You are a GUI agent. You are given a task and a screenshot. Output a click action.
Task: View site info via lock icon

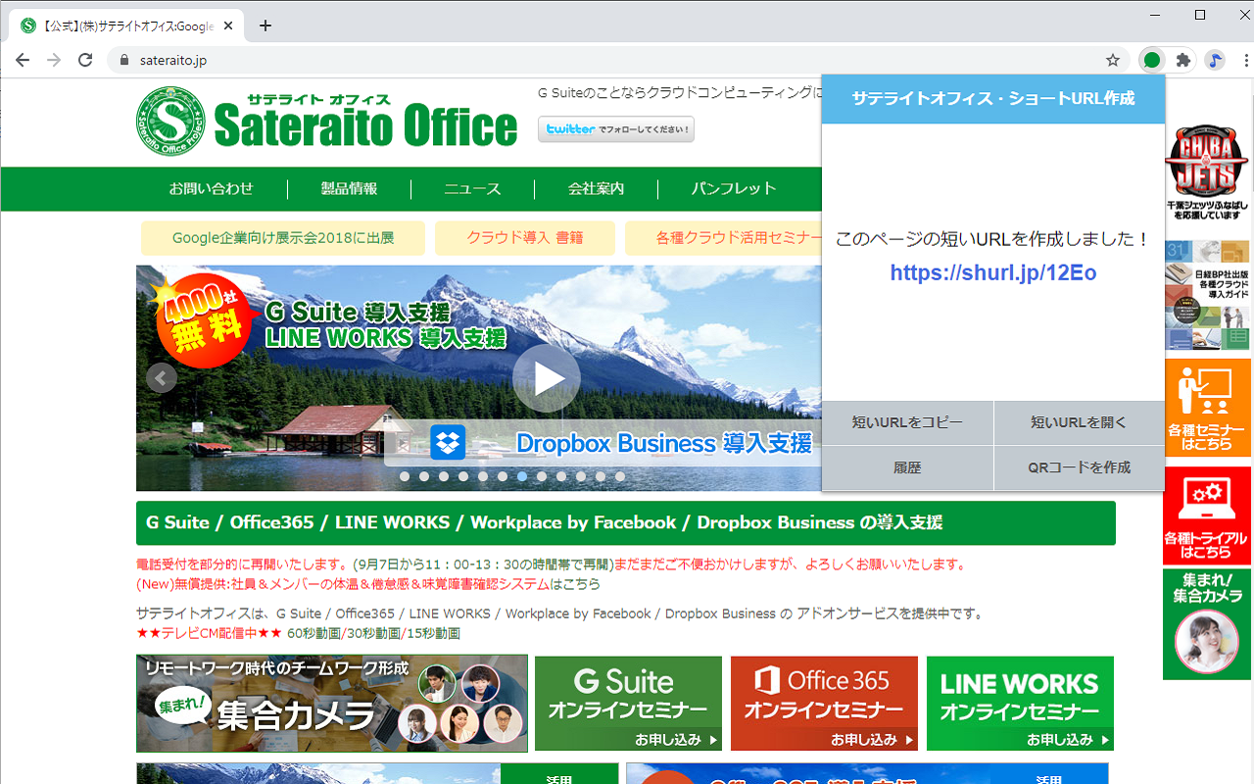pyautogui.click(x=123, y=60)
